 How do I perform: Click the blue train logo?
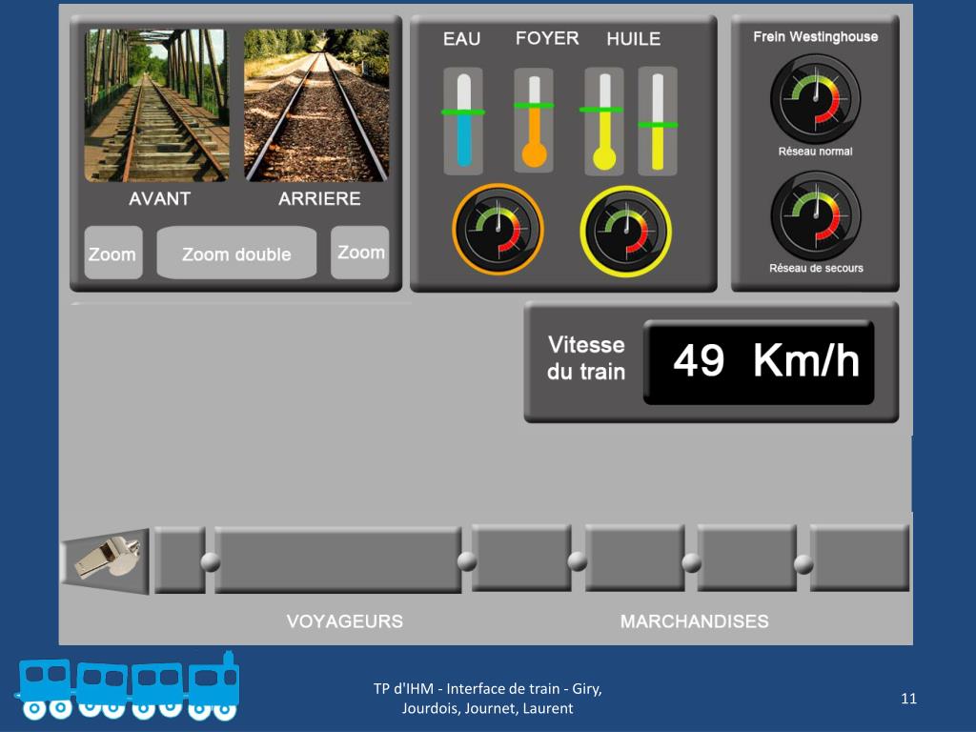[x=128, y=686]
